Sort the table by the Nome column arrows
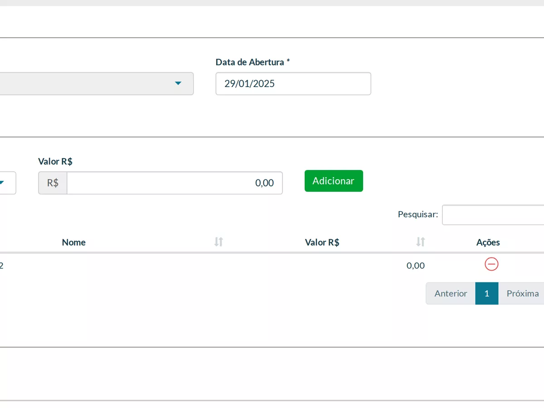The image size is (544, 408). pyautogui.click(x=219, y=242)
